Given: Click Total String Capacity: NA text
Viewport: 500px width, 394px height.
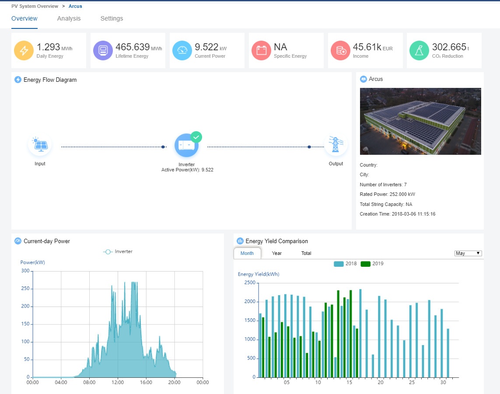Looking at the screenshot, I should (386, 204).
